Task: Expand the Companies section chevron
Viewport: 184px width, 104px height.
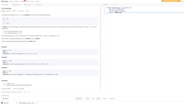Action: click(x=97, y=96)
